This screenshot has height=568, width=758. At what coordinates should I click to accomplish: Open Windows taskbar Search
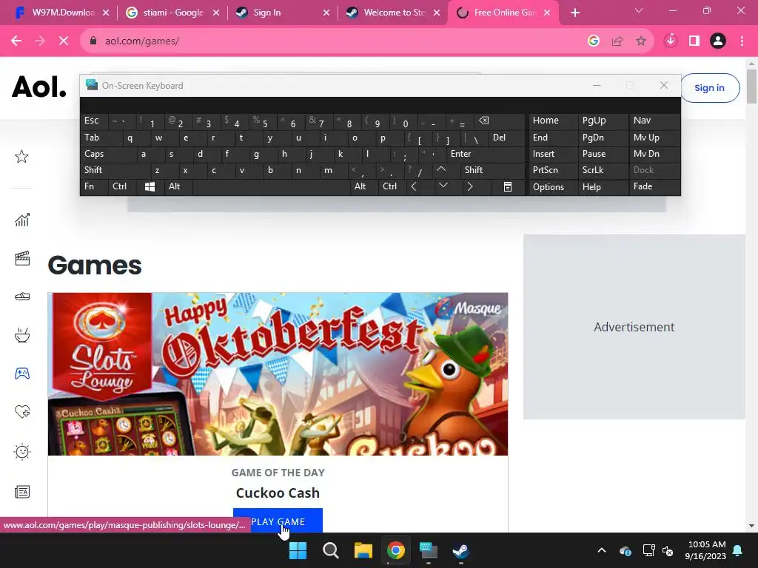coord(331,550)
